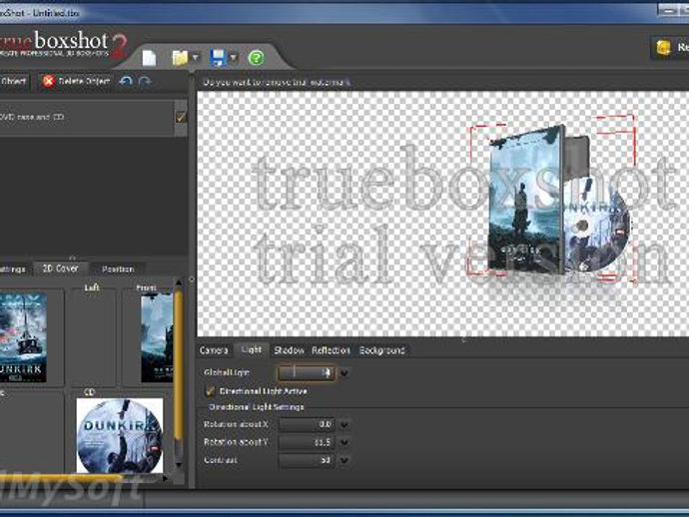Click the Add Object button

coord(14,81)
